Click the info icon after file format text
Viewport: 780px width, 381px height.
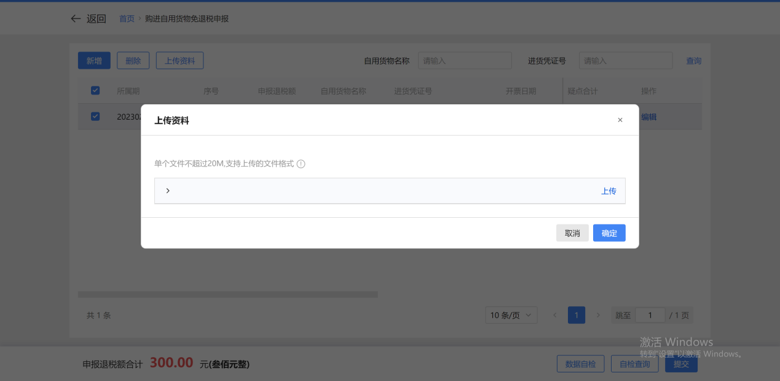point(301,164)
